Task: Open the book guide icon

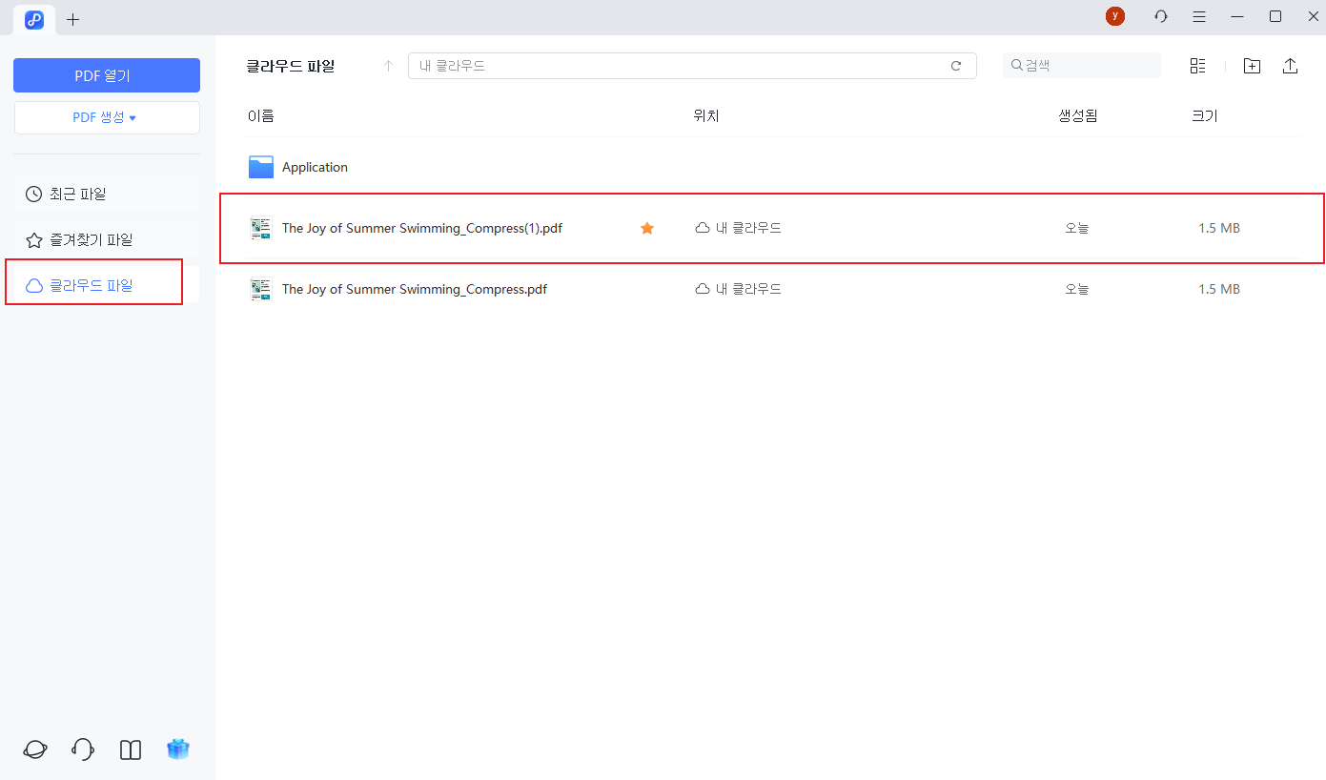Action: [131, 749]
